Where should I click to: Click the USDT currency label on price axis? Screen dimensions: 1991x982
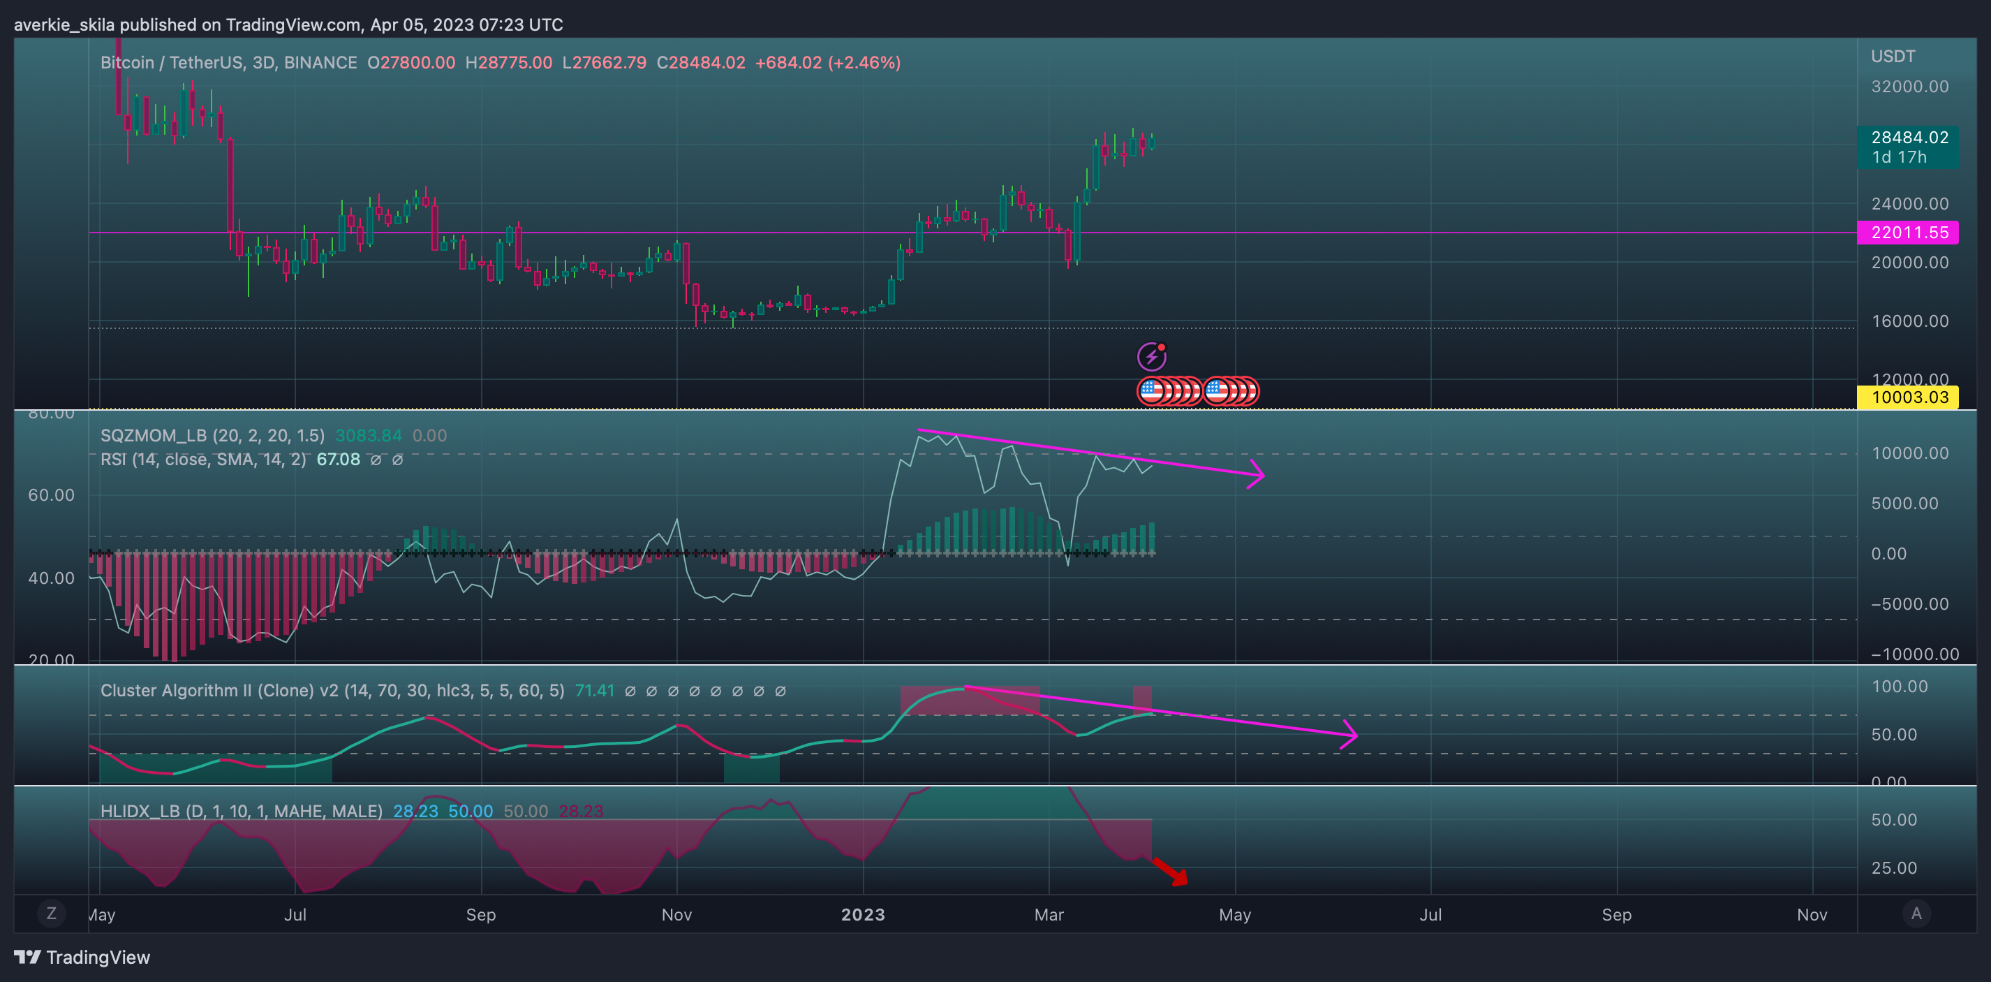click(x=1893, y=57)
